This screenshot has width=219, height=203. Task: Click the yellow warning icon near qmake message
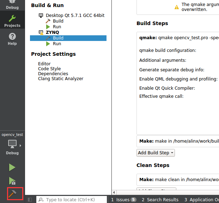(177, 7)
